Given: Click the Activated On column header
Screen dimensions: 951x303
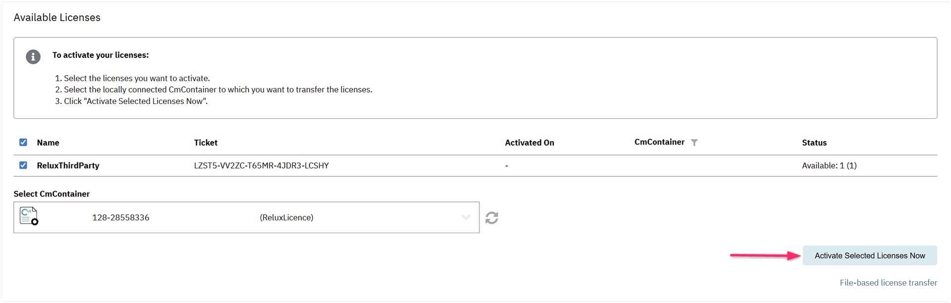Looking at the screenshot, I should tap(529, 143).
